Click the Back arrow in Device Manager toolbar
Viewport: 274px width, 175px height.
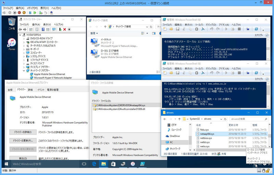point(20,29)
